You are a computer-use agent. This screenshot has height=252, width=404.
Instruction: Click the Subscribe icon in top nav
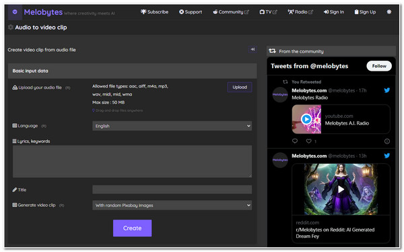point(143,11)
